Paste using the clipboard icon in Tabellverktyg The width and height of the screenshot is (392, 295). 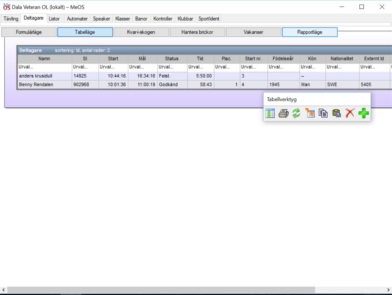[x=337, y=113]
